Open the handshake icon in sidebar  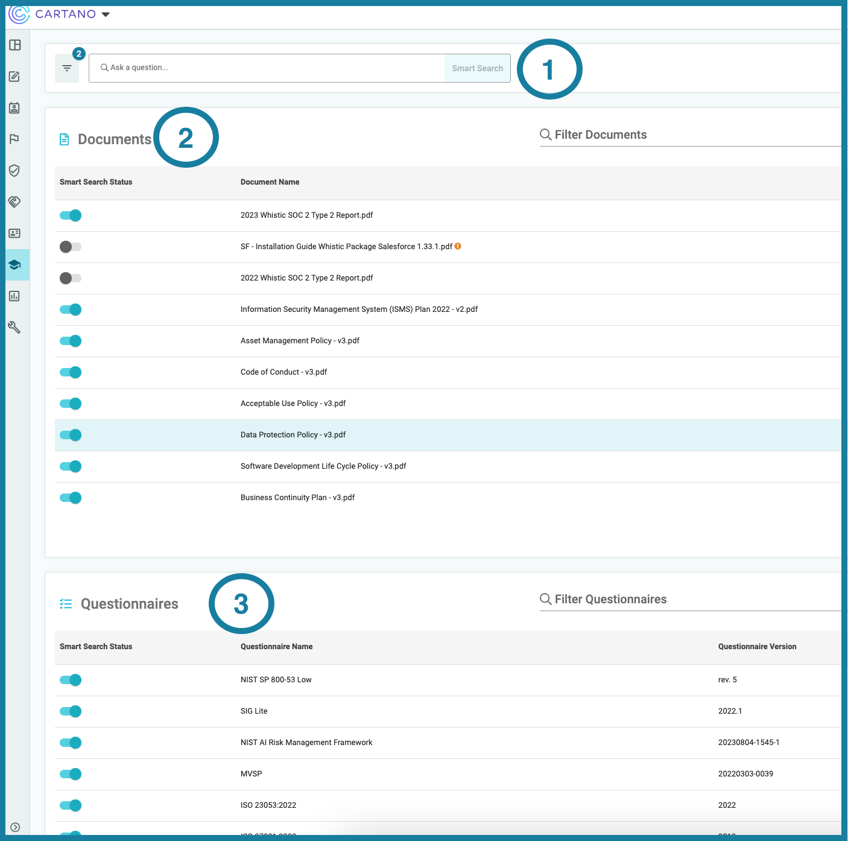[x=15, y=202]
